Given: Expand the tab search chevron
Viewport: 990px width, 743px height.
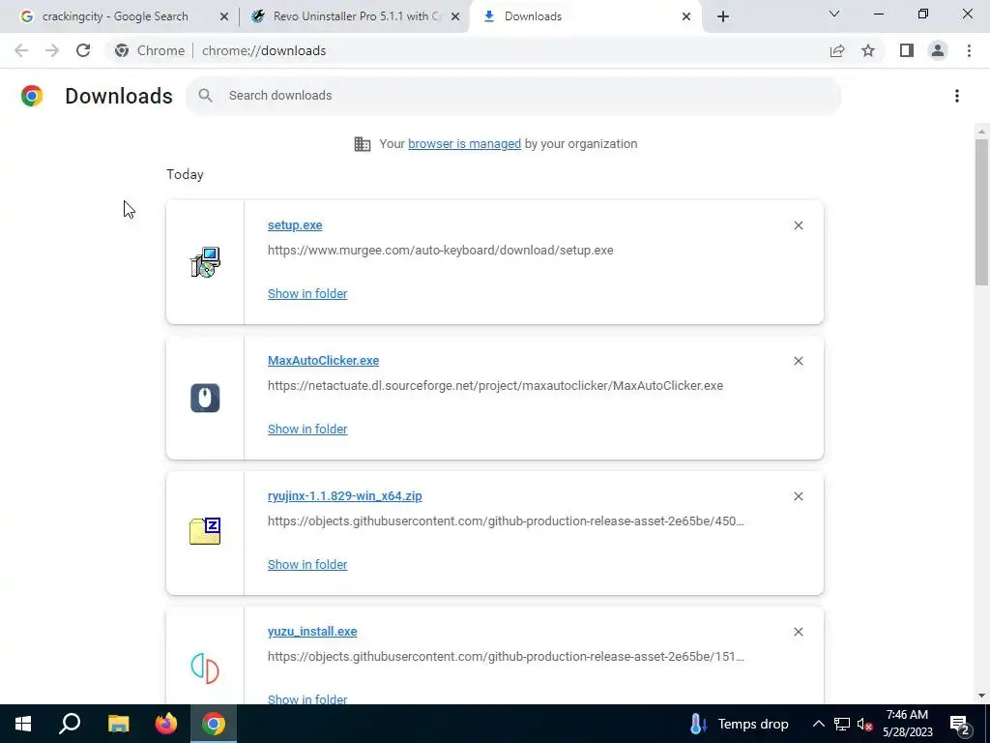Looking at the screenshot, I should click(x=834, y=14).
